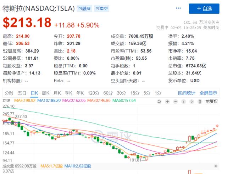Click the +5.90% change percentage
Viewport: 227px width, 174px height.
[x=88, y=25]
